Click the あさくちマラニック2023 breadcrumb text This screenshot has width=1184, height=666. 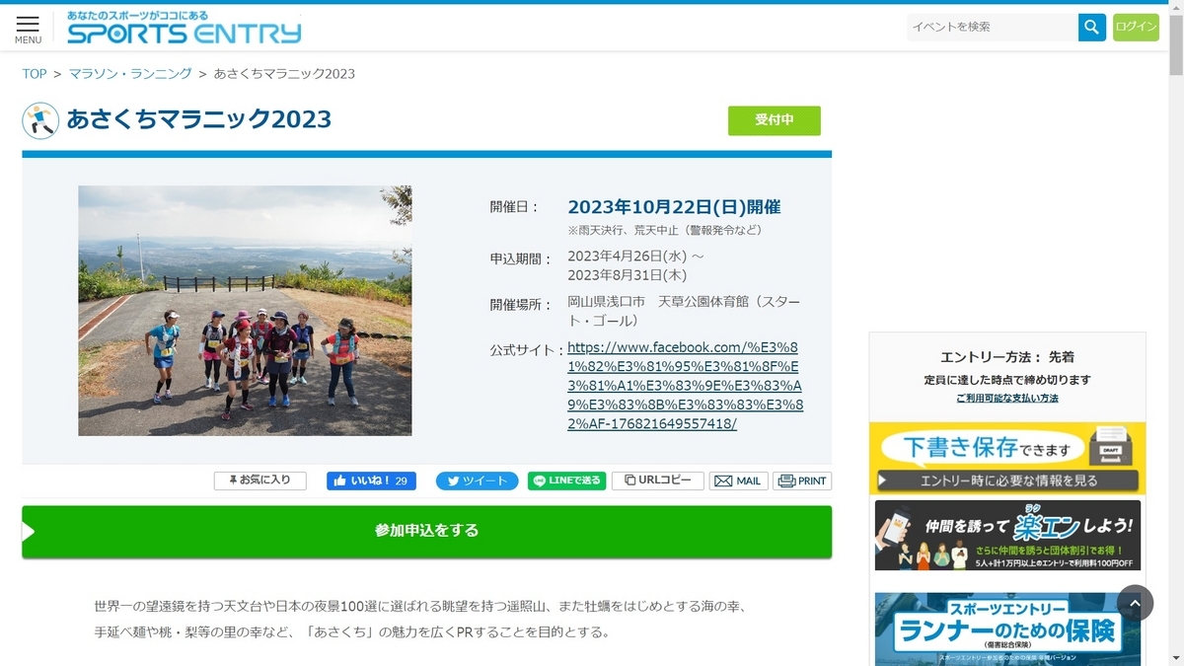click(284, 74)
